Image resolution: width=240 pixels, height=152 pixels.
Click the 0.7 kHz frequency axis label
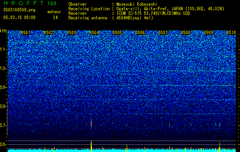pyautogui.click(x=3, y=125)
